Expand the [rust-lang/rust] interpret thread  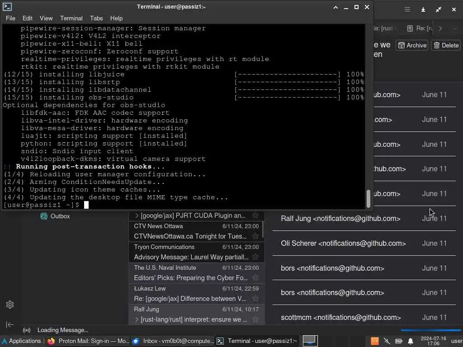[137, 319]
